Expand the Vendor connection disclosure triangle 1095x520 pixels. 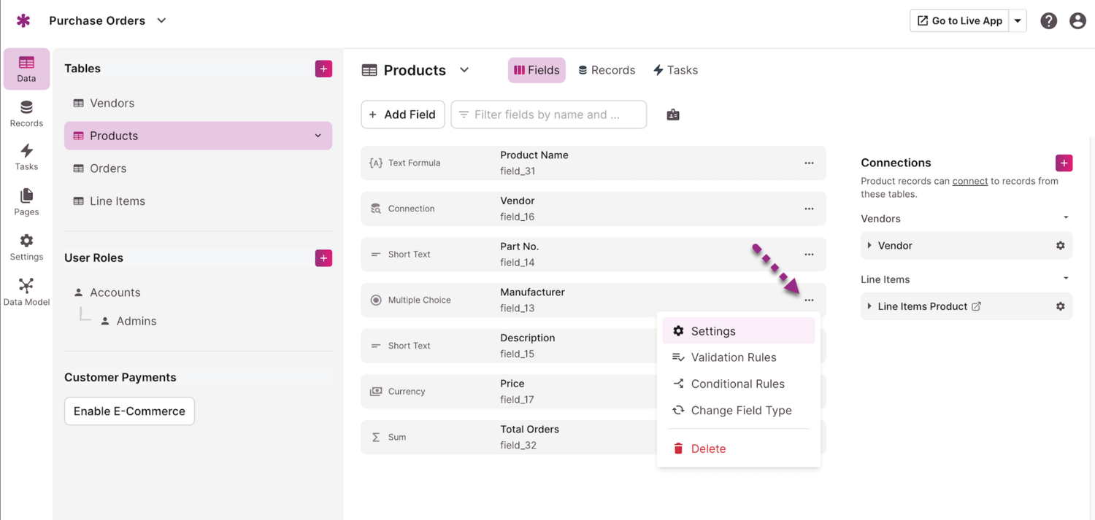(x=869, y=246)
